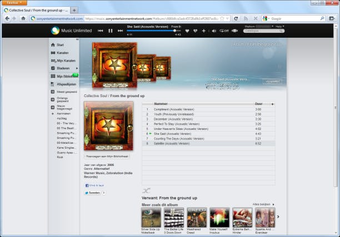Toggle the shuffle icon in player bar
Screen dimensions: 340x237
[x=234, y=31]
